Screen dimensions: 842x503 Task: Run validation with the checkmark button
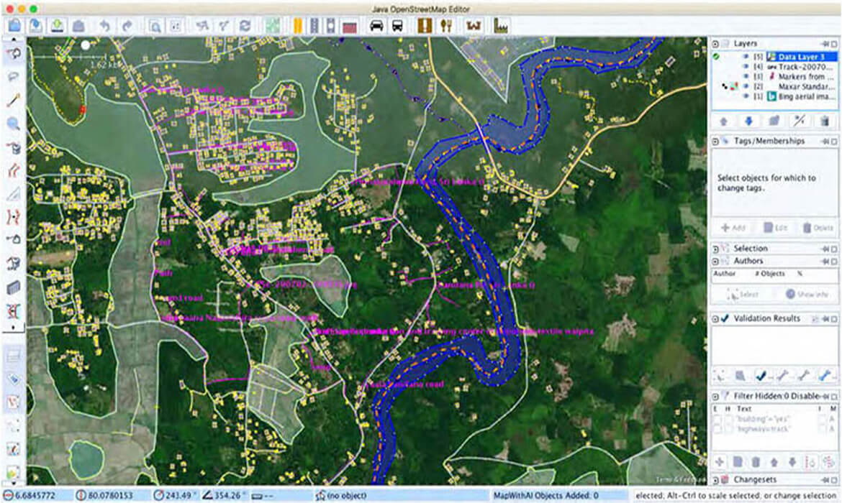tap(759, 374)
